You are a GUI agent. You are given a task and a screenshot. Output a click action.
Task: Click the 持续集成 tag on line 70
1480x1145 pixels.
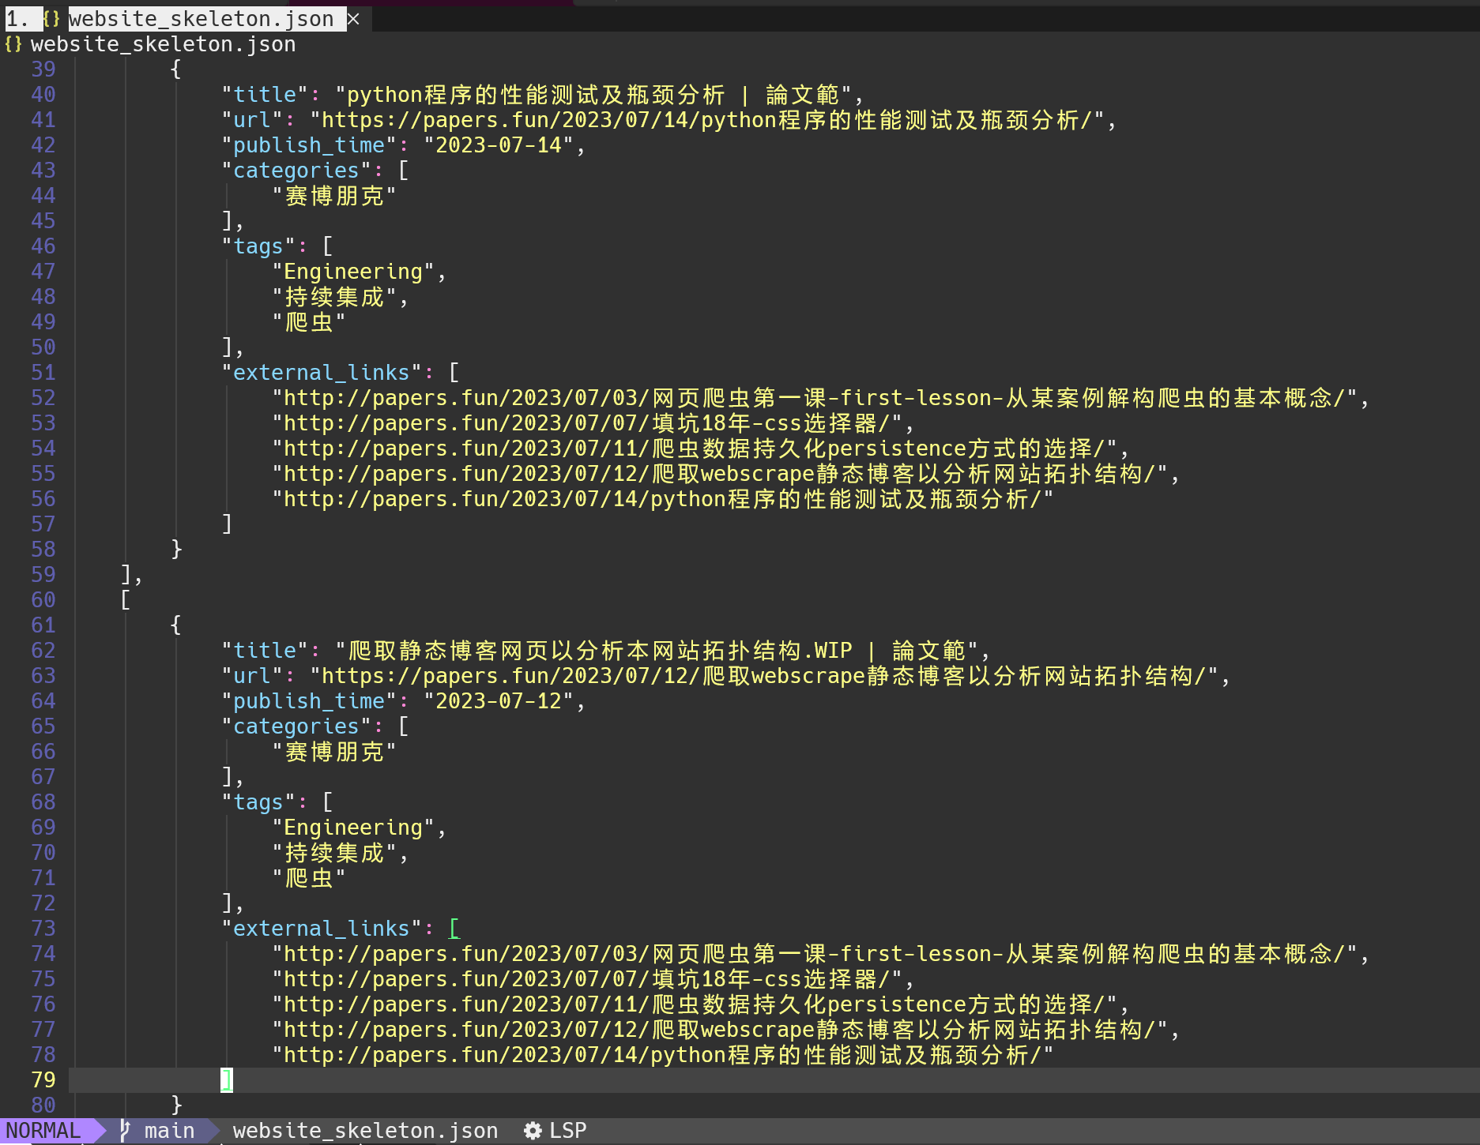click(x=334, y=853)
